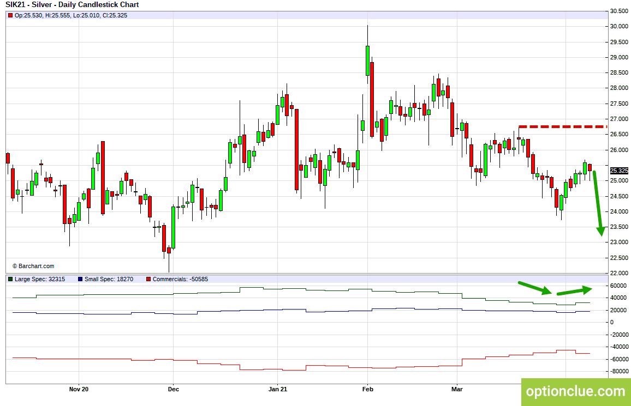This screenshot has width=631, height=406.
Task: Click the 'Feb' date axis label
Action: click(368, 389)
